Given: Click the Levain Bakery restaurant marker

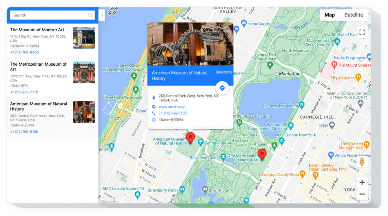Looking at the screenshot, I should pyautogui.click(x=315, y=175).
